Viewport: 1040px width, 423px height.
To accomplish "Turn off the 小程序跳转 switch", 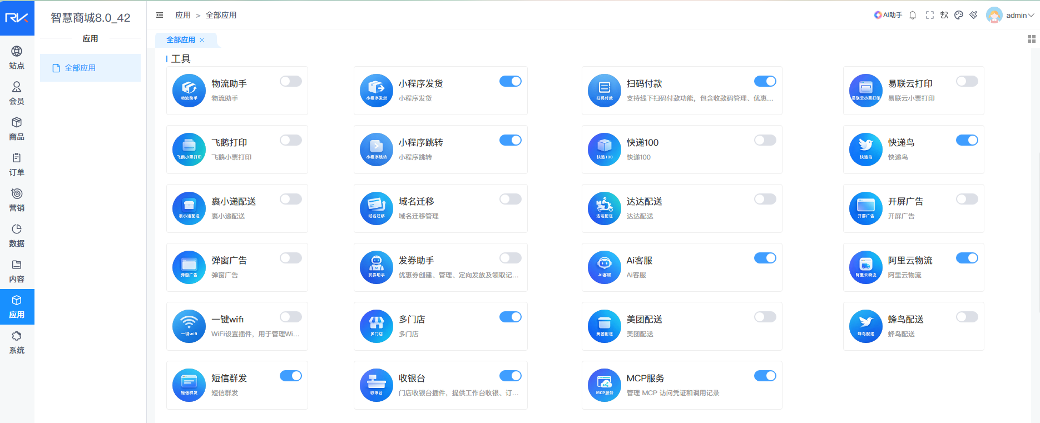I will pos(511,140).
